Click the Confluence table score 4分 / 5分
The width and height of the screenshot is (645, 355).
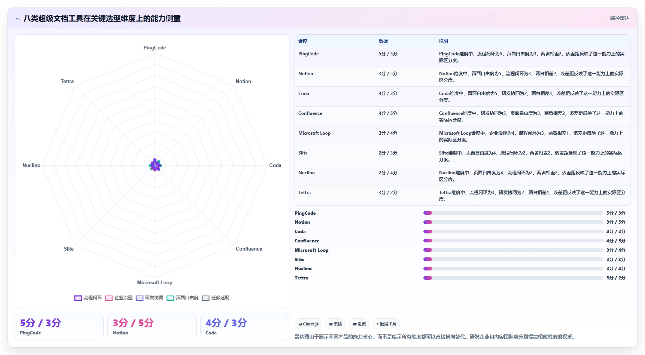tap(388, 113)
